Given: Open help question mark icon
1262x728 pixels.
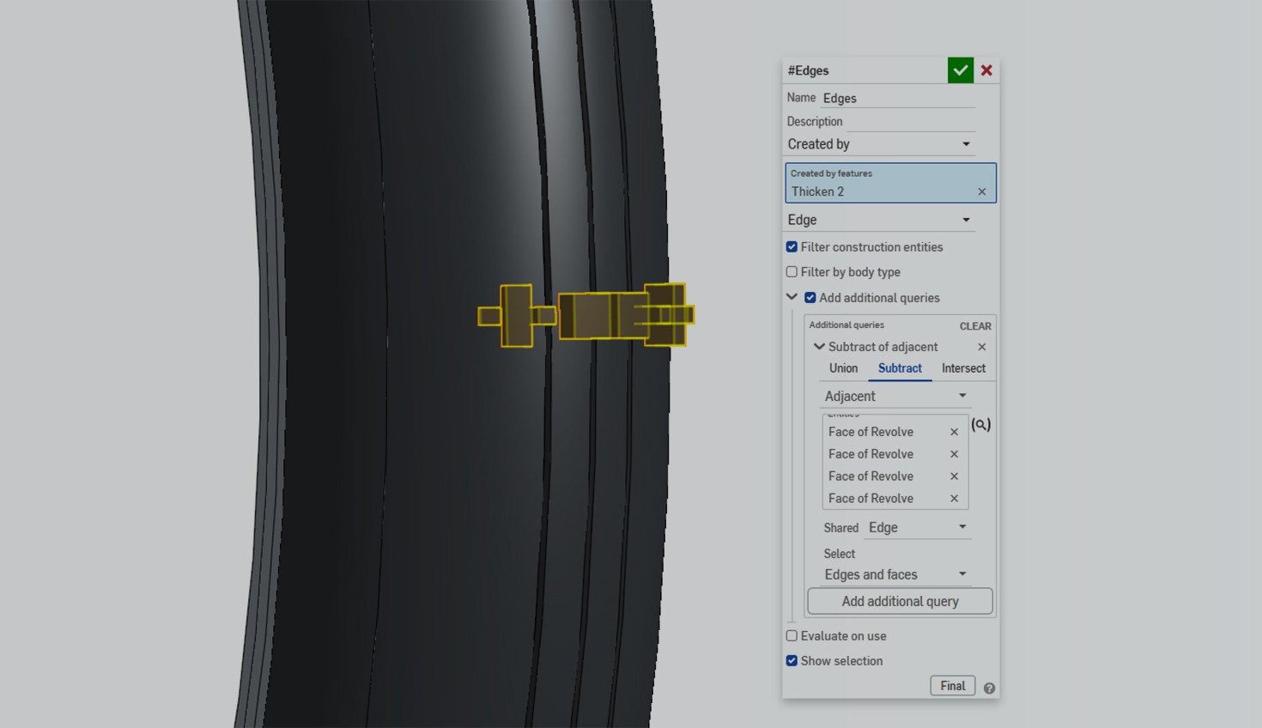Looking at the screenshot, I should [x=989, y=688].
